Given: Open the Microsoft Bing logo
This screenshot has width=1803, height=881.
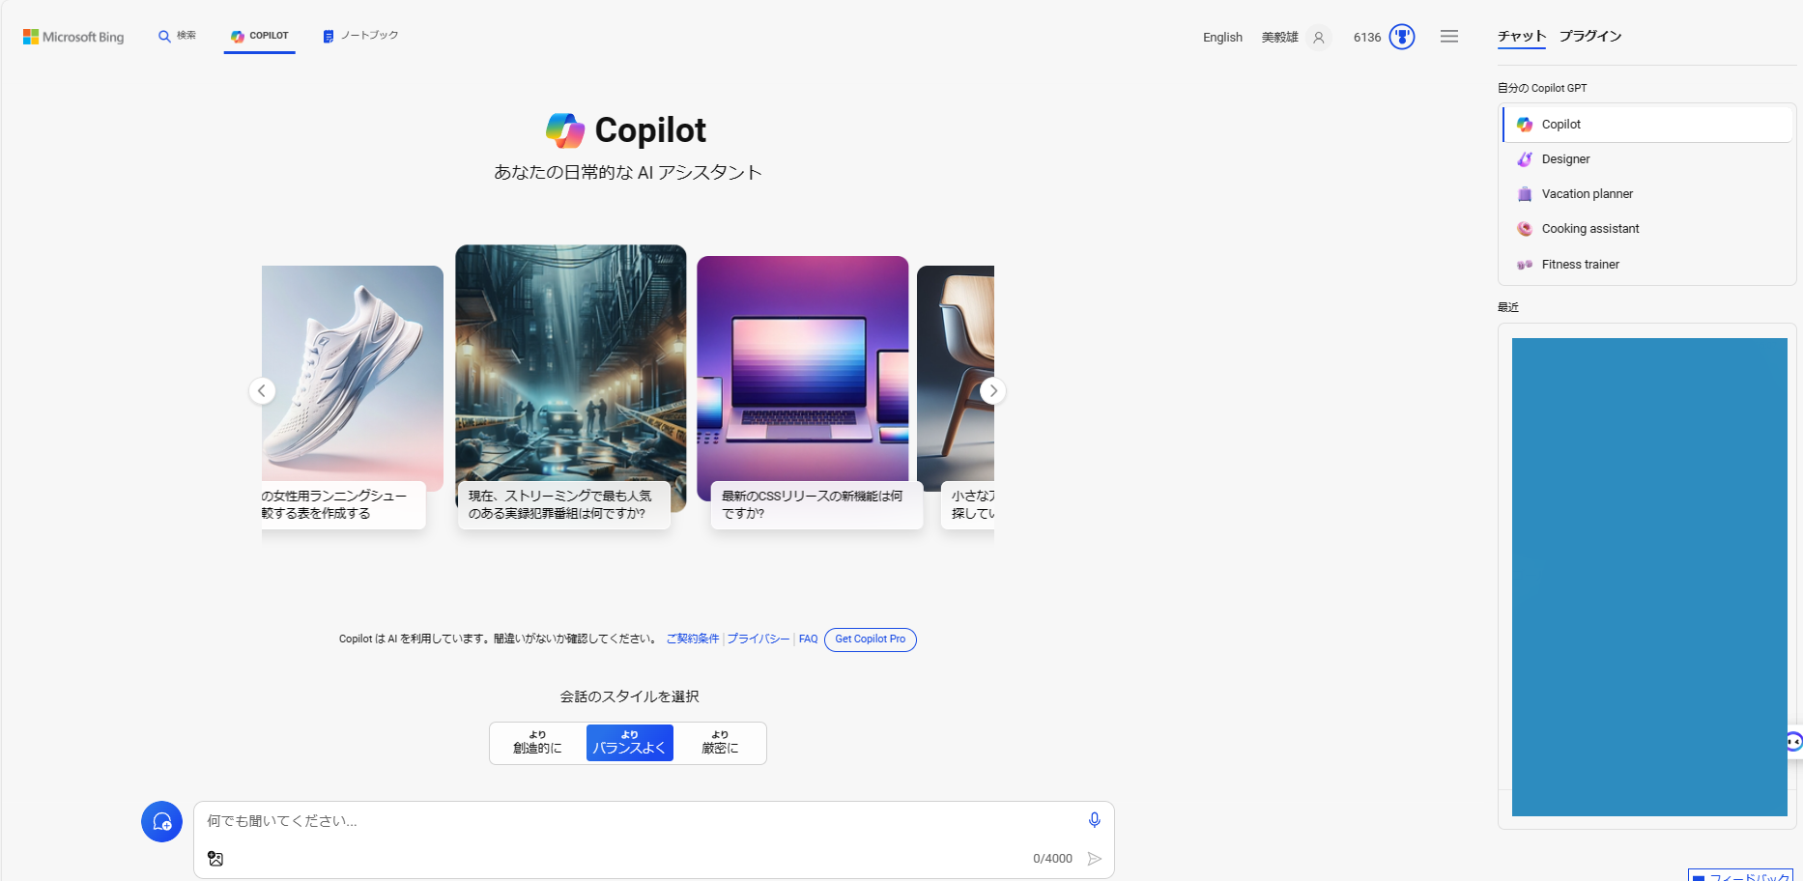Looking at the screenshot, I should coord(73,37).
